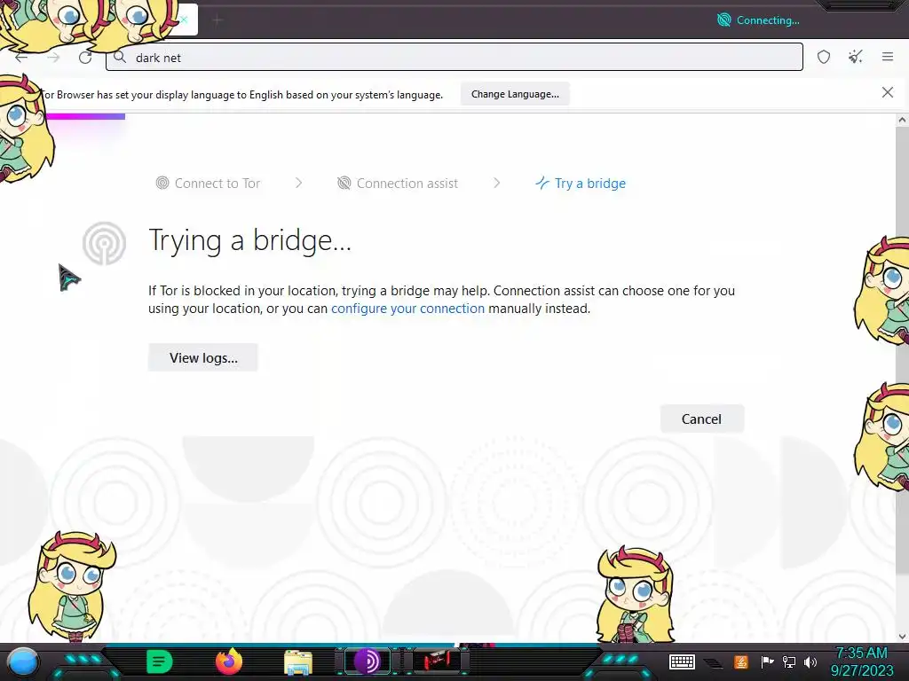Image resolution: width=909 pixels, height=681 pixels.
Task: Select the 'Connect to Tor' breadcrumb
Action: 208,183
